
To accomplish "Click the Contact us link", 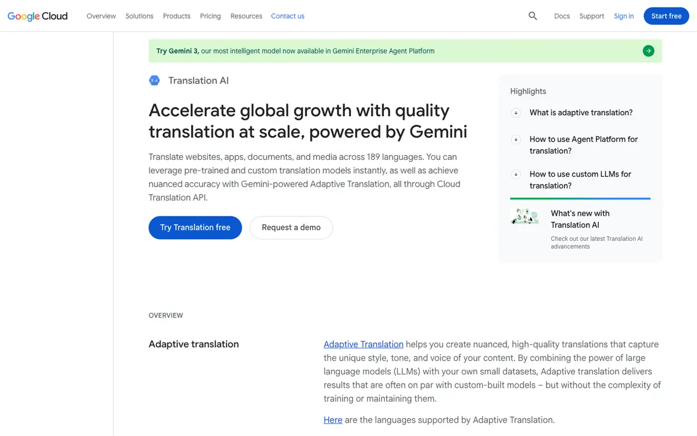I will [288, 16].
